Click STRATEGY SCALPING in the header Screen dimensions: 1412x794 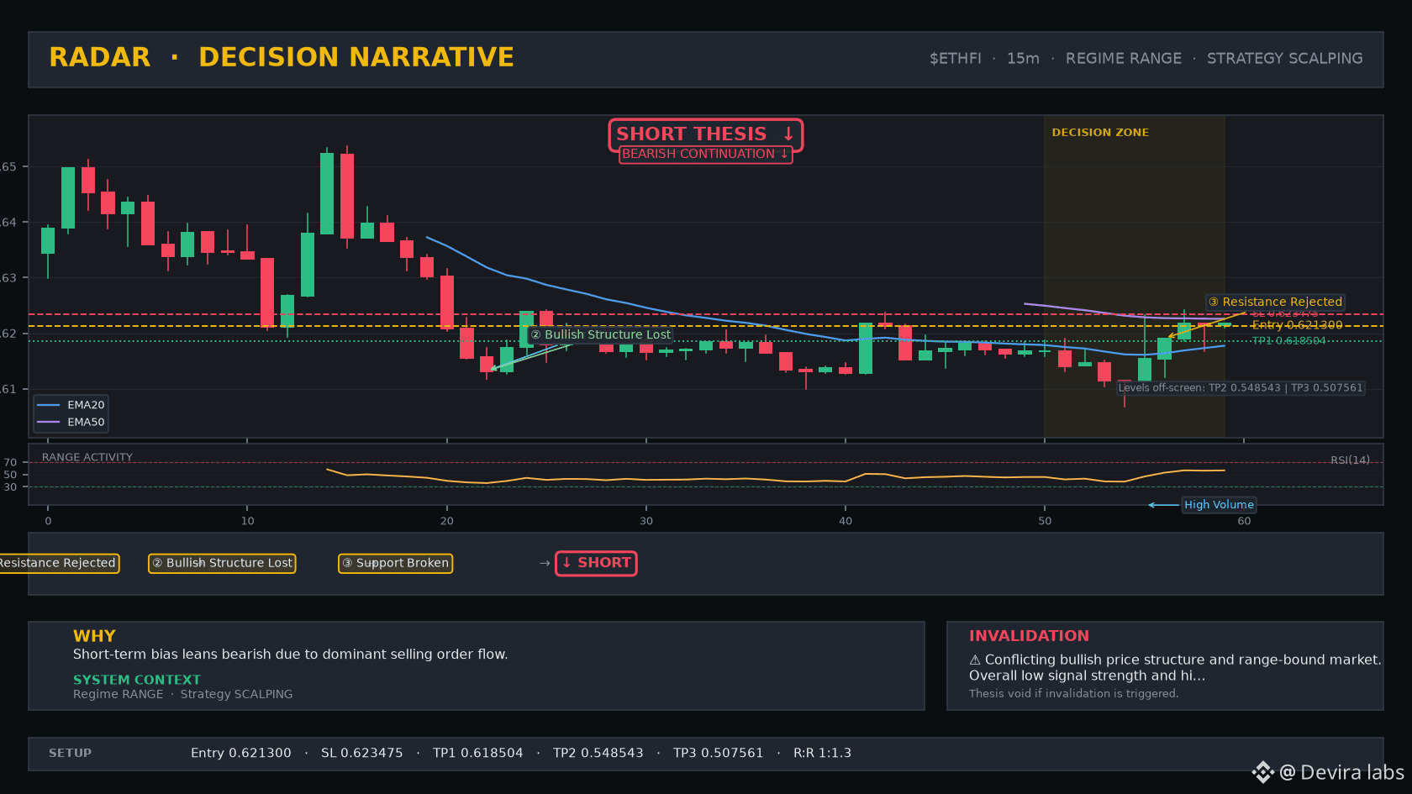[1284, 59]
